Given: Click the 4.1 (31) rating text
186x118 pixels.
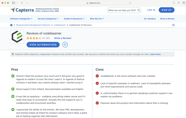Looking at the screenshot, I should click(x=46, y=38).
